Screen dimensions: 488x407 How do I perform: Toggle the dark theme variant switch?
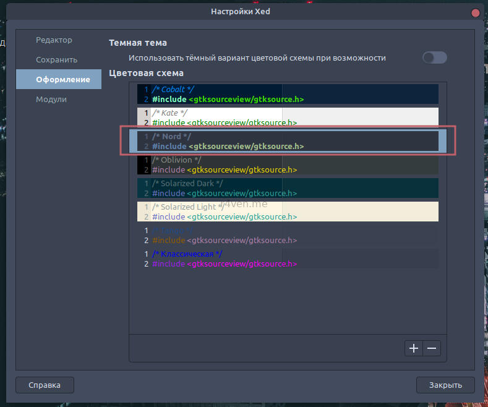pos(434,58)
